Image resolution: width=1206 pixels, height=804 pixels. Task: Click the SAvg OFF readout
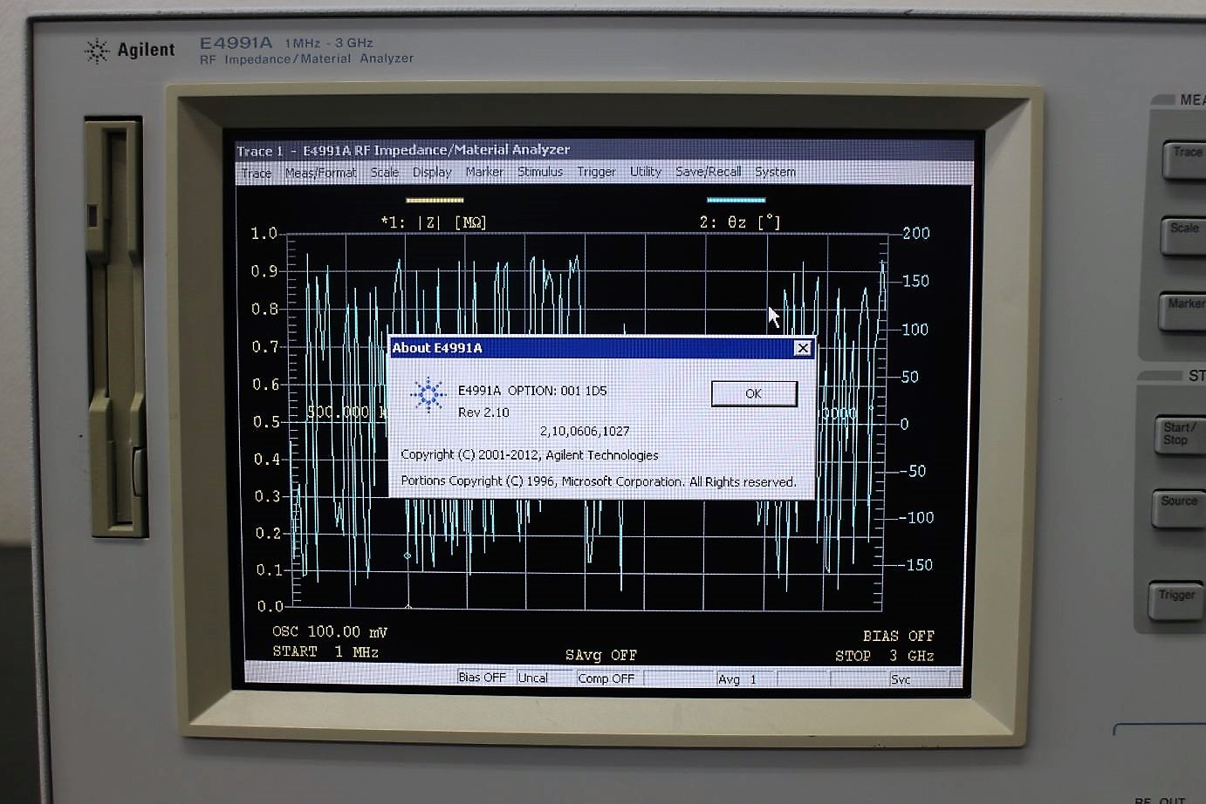point(601,655)
